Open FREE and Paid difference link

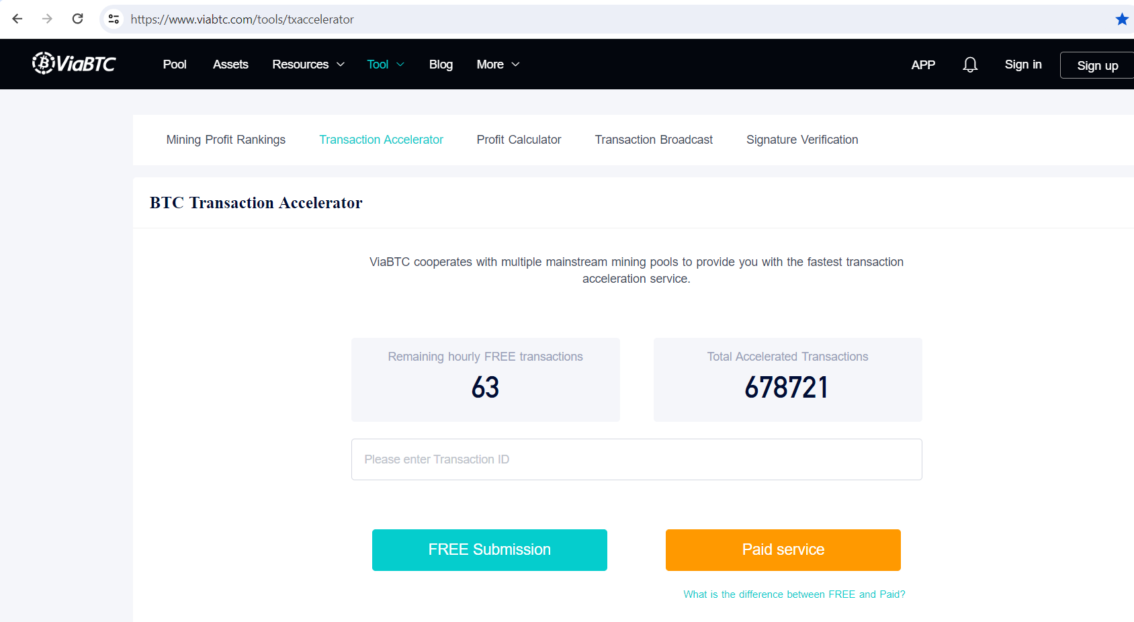tap(794, 594)
